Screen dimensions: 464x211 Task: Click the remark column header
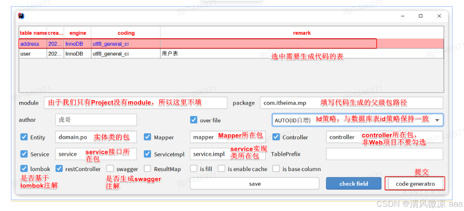pos(302,33)
